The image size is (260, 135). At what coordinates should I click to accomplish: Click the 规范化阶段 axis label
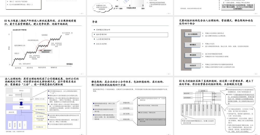click(x=42, y=67)
